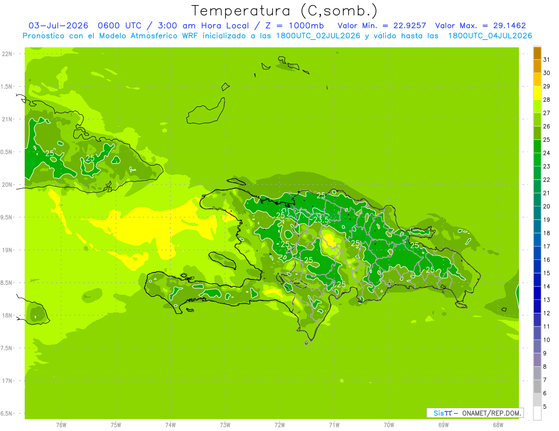The image size is (559, 431).
Task: Click the '76W' longitude axis label
Action: [x=61, y=424]
